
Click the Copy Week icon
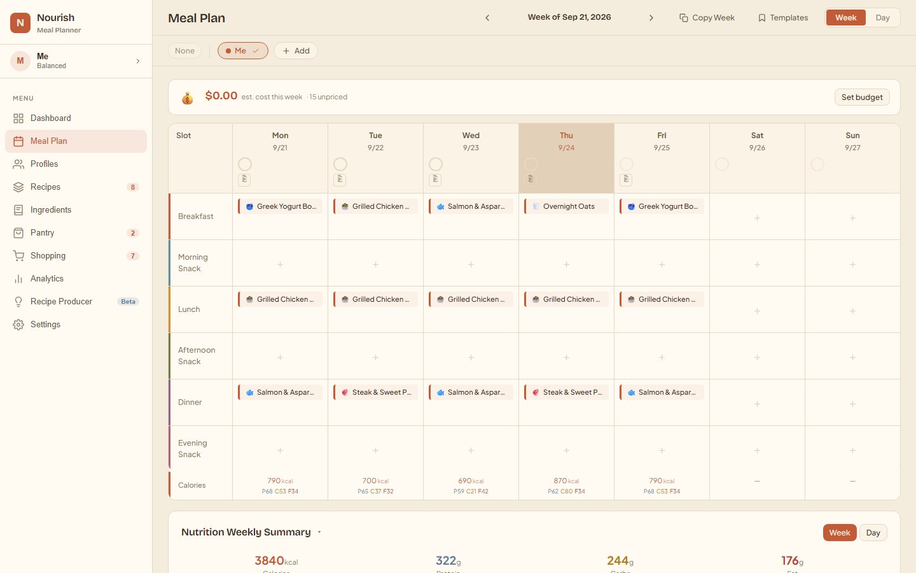coord(684,18)
